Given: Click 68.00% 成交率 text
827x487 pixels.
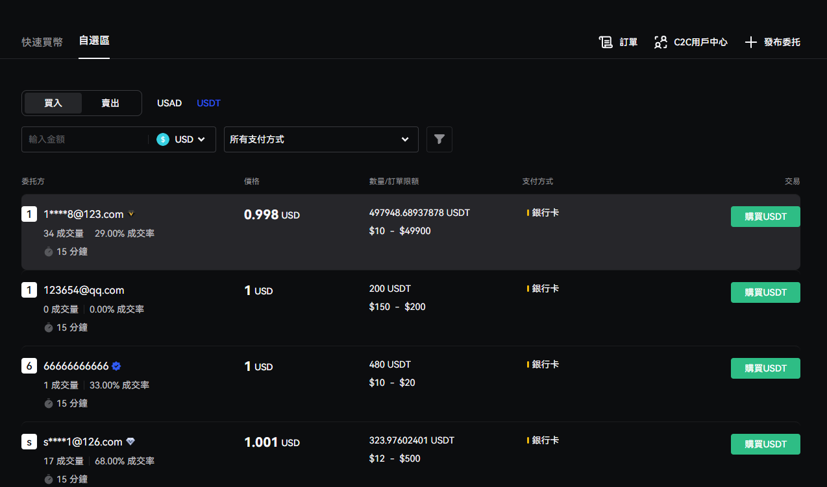Looking at the screenshot, I should pyautogui.click(x=125, y=461).
